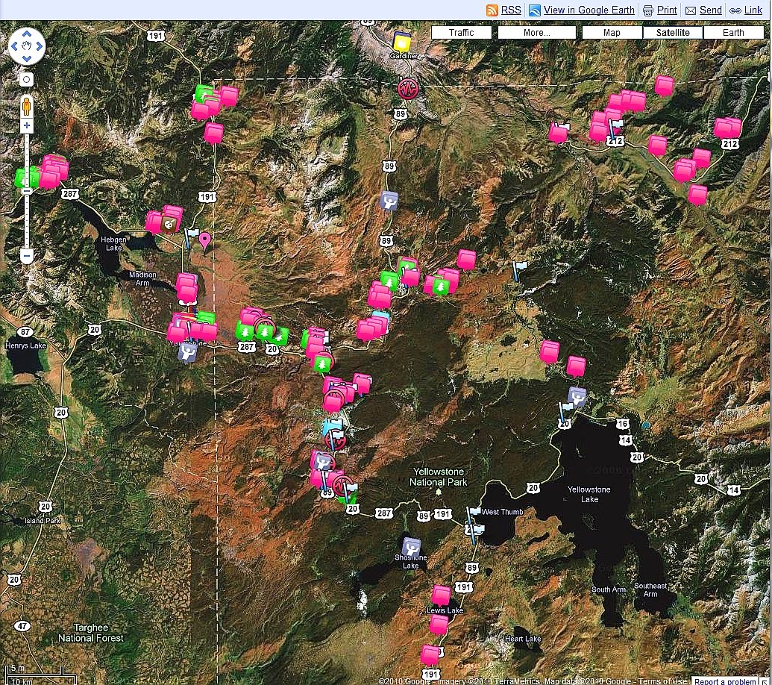Click the zoom slider handle

[26, 190]
